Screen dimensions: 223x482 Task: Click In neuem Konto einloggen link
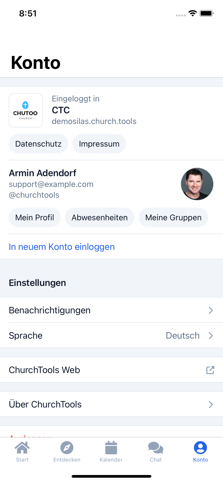[x=62, y=247]
